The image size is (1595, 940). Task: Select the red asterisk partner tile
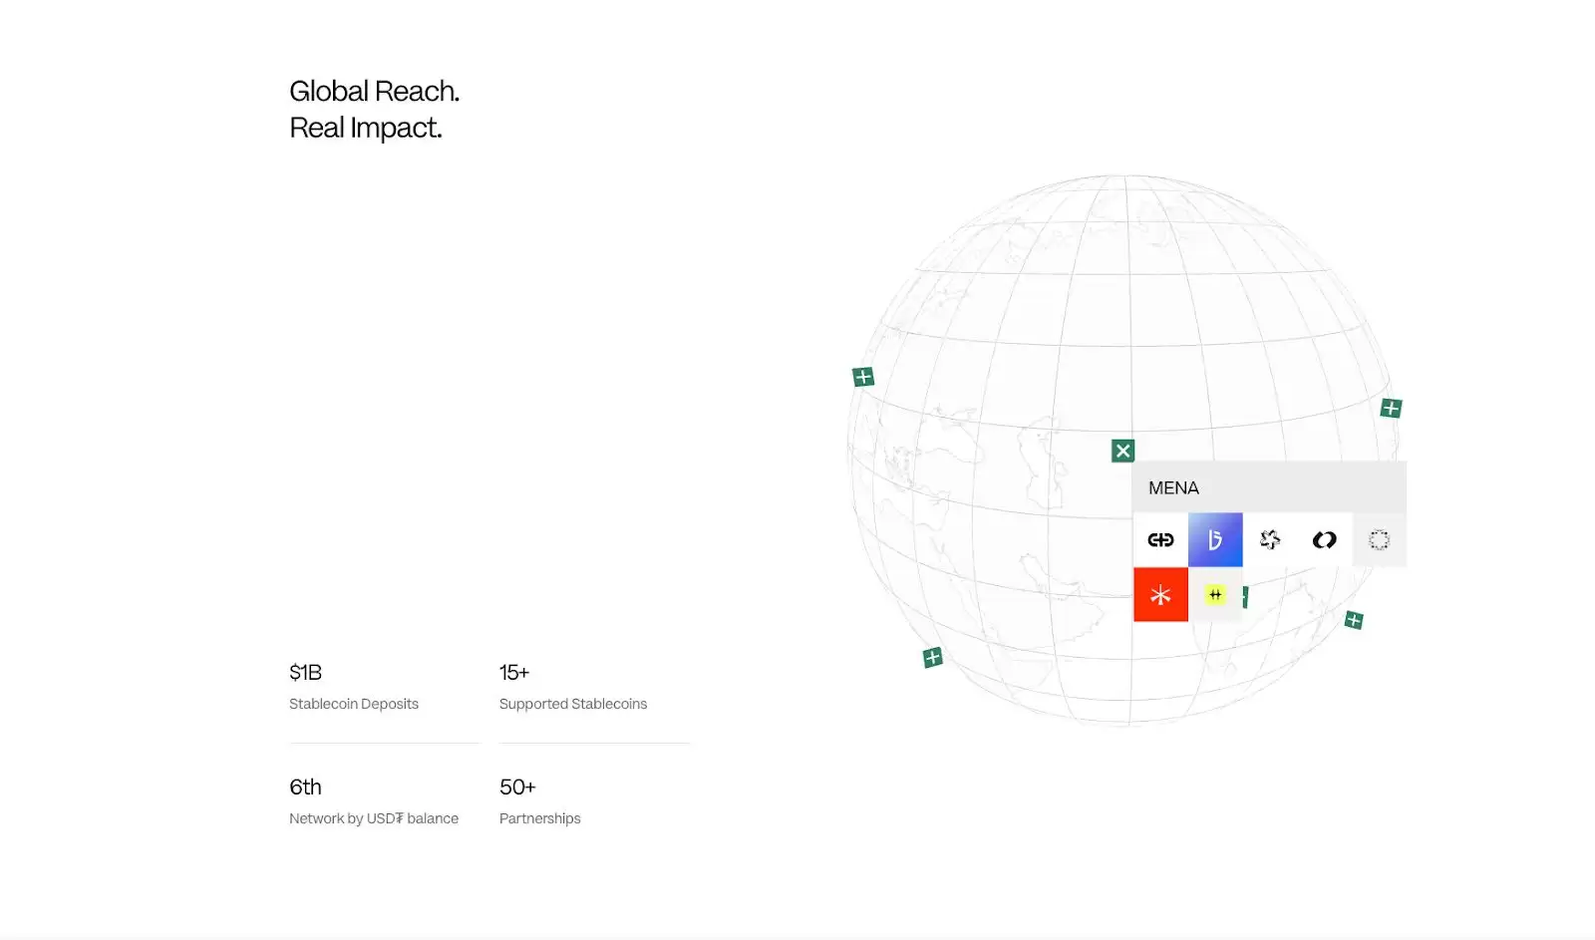[x=1160, y=595]
